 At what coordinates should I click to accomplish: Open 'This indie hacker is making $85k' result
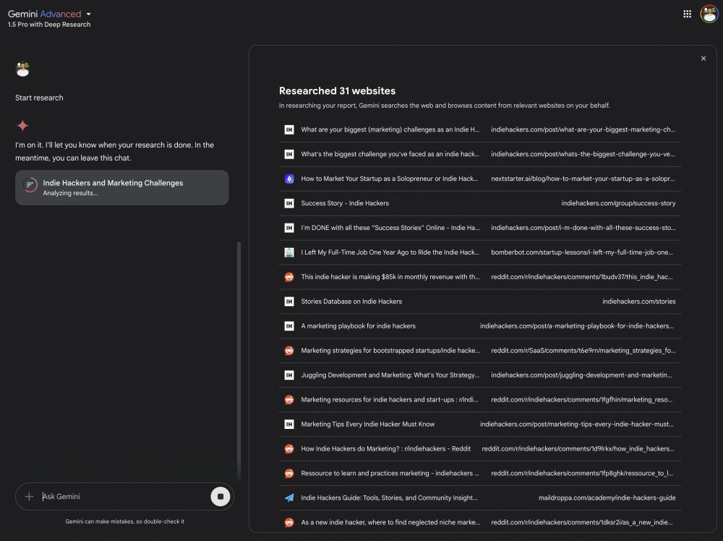click(390, 277)
